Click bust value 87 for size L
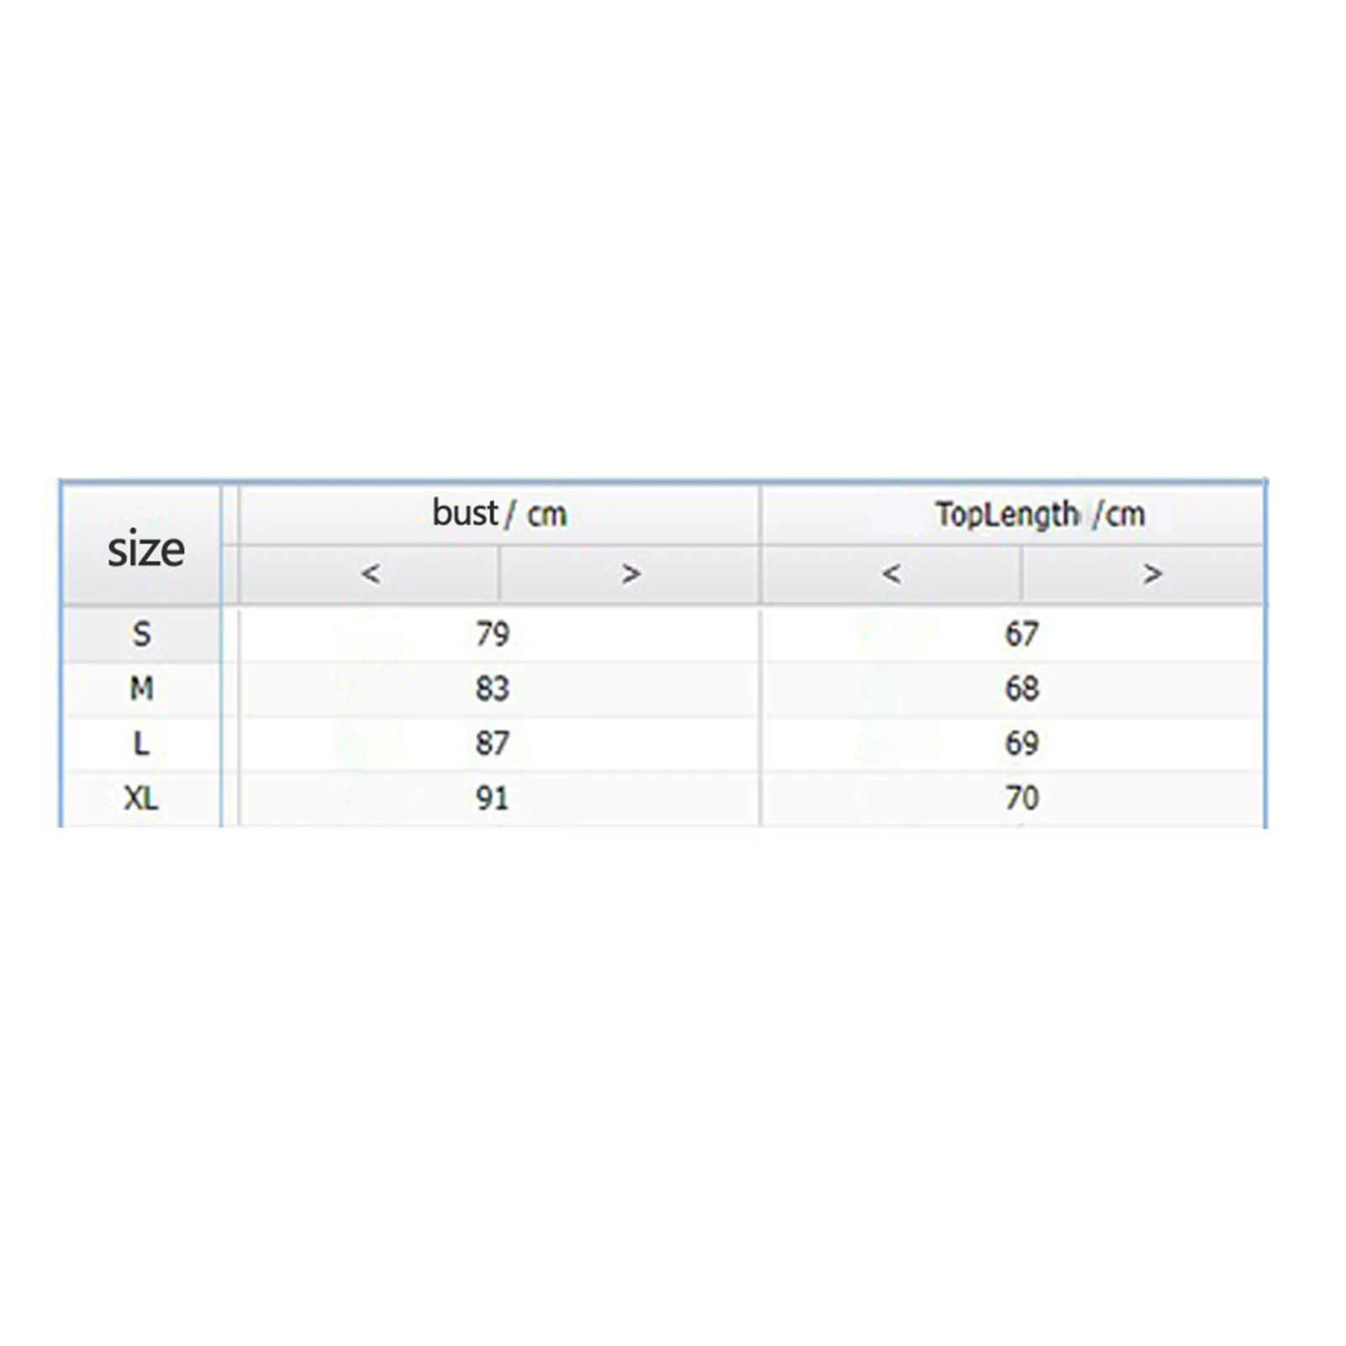The width and height of the screenshot is (1346, 1346). pos(493,744)
